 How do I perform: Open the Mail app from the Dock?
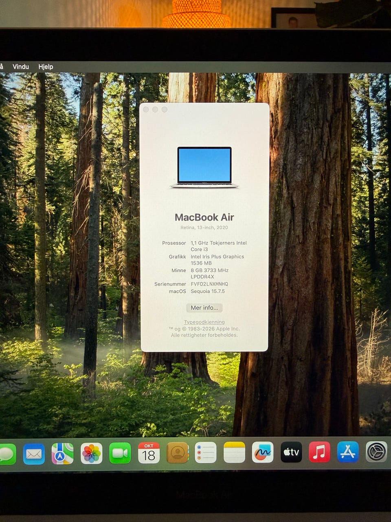click(x=34, y=453)
